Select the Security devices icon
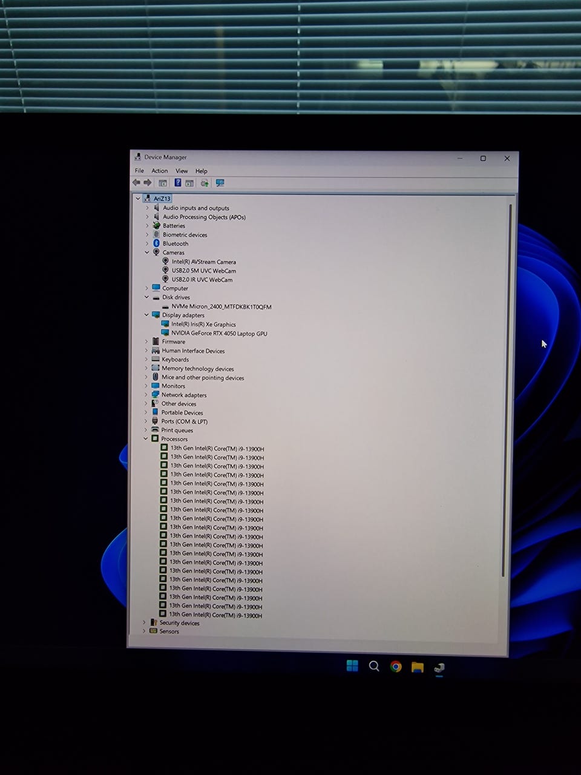 click(154, 622)
